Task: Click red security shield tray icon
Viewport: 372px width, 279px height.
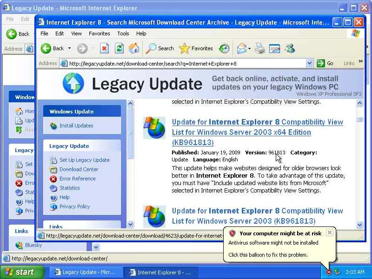Action: coord(329,272)
